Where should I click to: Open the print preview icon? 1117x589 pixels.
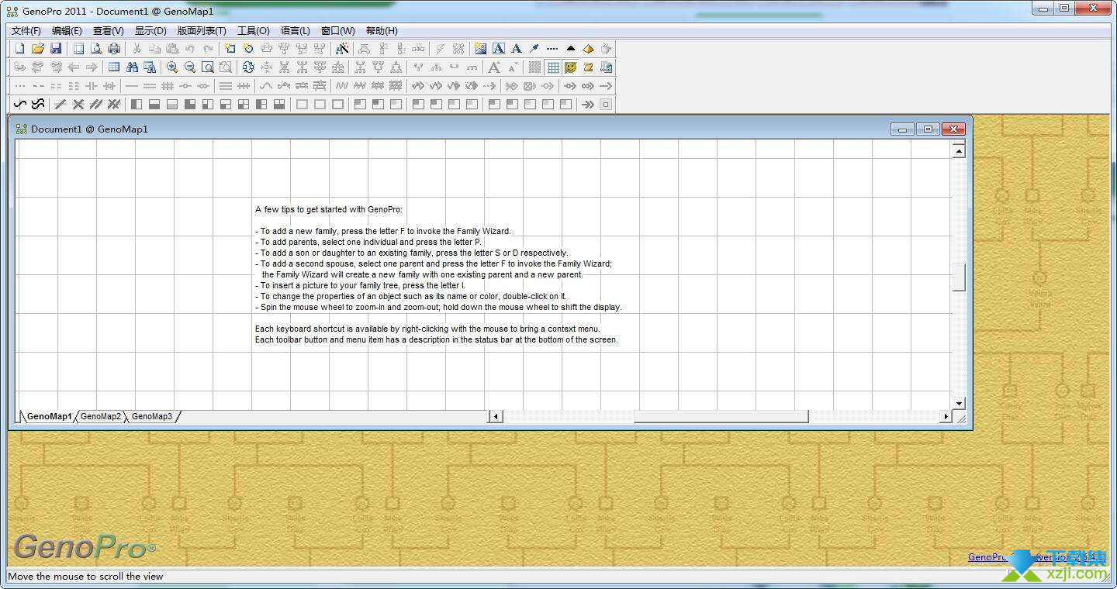96,49
